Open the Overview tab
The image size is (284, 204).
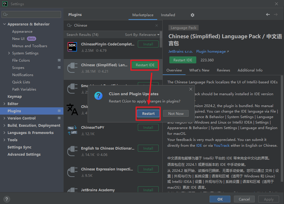[x=174, y=70]
